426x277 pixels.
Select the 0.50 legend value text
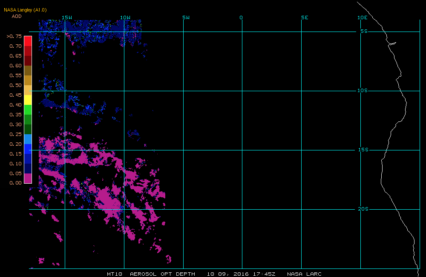point(15,85)
